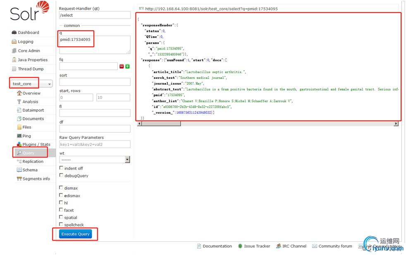Open Segments info page
Screen dimensions: 406x255
(x=36, y=179)
